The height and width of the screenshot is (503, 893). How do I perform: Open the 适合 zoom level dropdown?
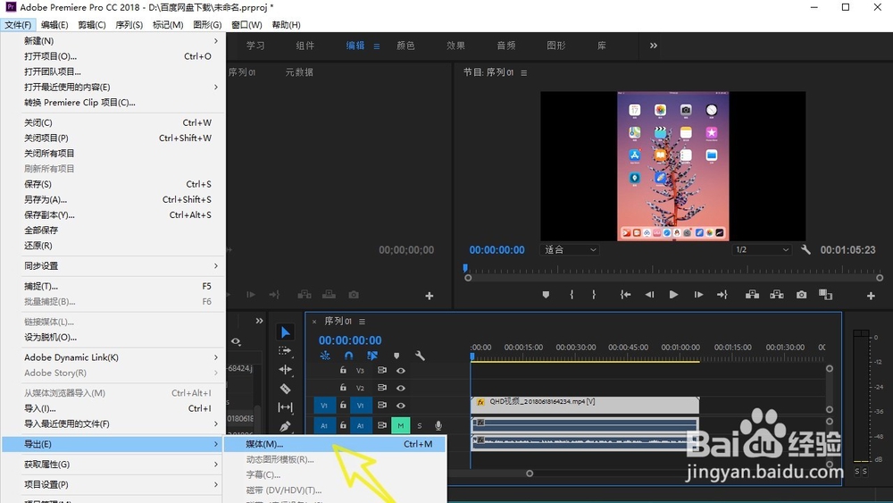click(x=570, y=249)
